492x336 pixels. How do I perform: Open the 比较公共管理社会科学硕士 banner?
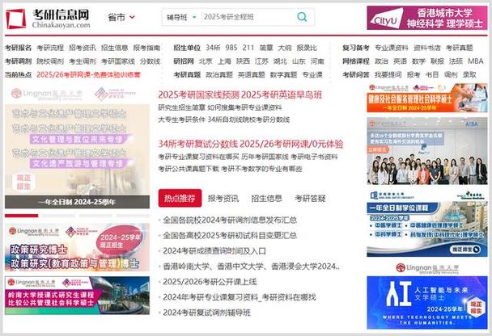[x=77, y=296]
